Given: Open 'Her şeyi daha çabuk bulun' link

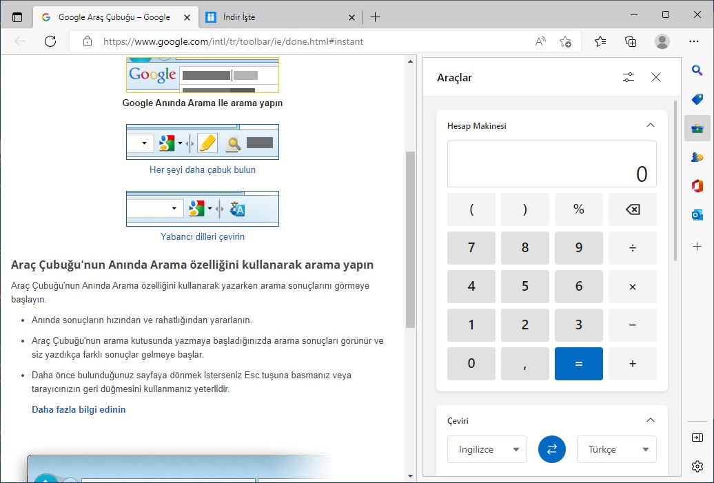Looking at the screenshot, I should 203,169.
